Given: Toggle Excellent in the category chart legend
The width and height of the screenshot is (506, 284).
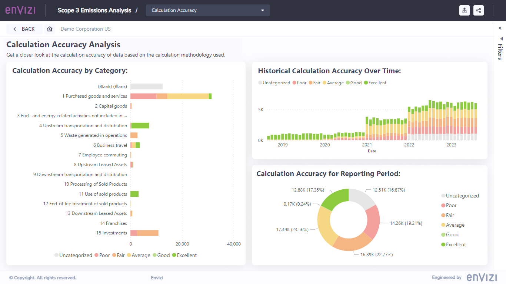Looking at the screenshot, I should [x=184, y=255].
